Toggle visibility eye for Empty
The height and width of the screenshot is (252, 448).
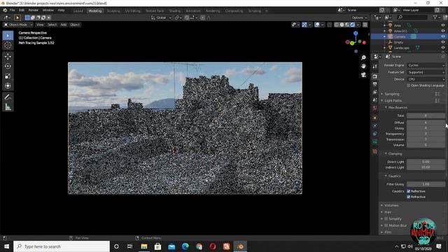(443, 42)
